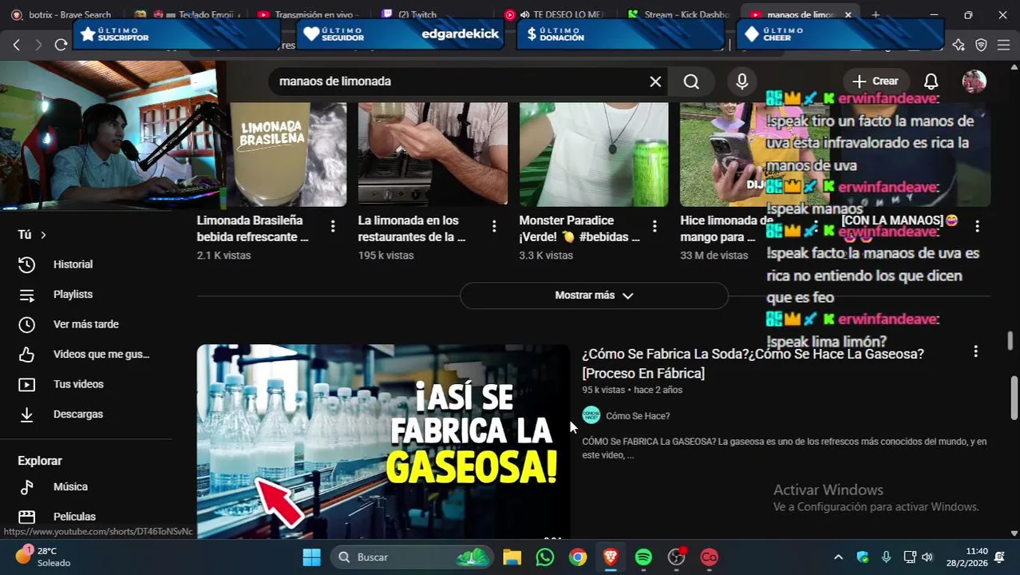Reload the page
Image resolution: width=1020 pixels, height=575 pixels.
(x=61, y=45)
